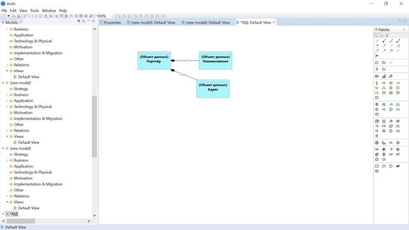Image resolution: width=409 pixels, height=230 pixels.
Task: Choose the Business Product element
Action: [377, 98]
